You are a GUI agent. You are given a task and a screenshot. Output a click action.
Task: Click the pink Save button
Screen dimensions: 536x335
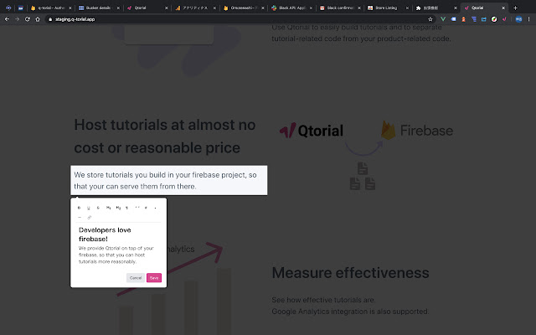click(154, 278)
